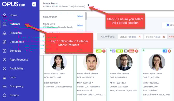Click text MR#: 1000195-A
Screen dimensions: 174x101
pos(85,83)
